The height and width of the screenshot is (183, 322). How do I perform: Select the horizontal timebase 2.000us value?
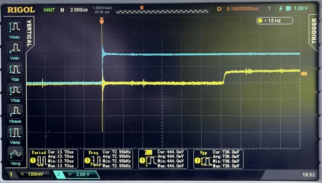[79, 10]
